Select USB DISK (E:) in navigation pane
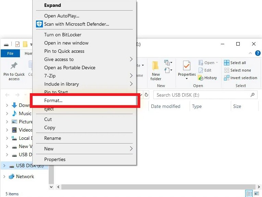The width and height of the screenshot is (262, 197). click(x=29, y=166)
